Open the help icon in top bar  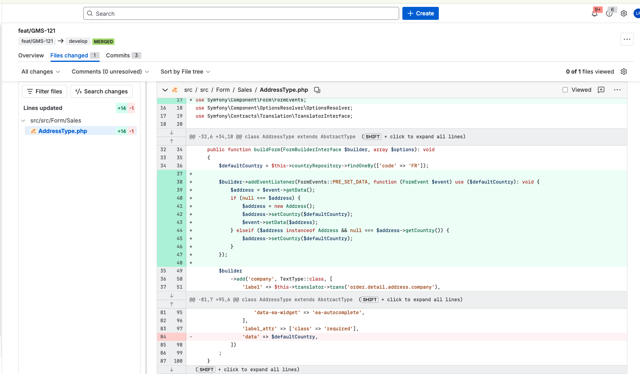click(x=609, y=13)
